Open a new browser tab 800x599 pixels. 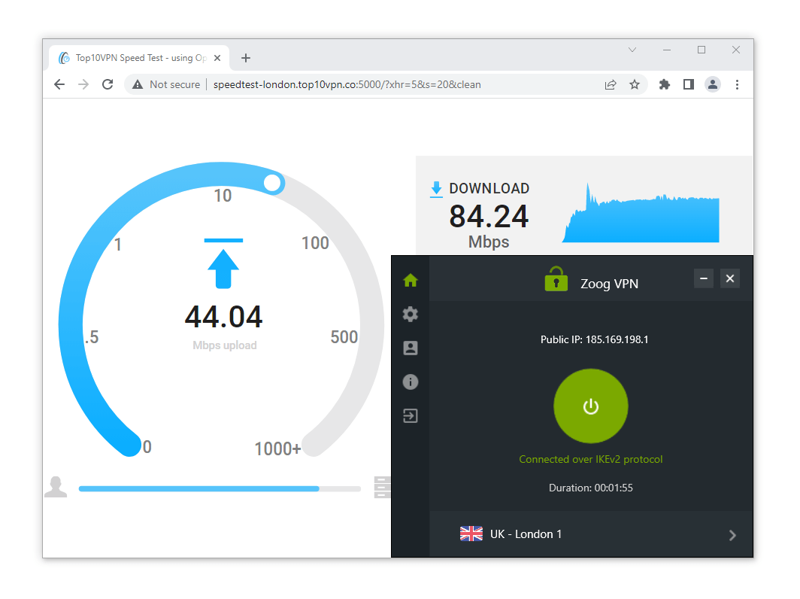246,57
